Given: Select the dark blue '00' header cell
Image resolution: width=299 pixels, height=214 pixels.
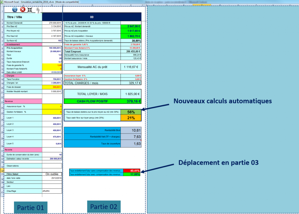Looking at the screenshot, I should coord(92,17).
